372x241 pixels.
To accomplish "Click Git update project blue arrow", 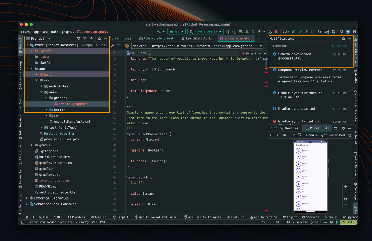I will pos(293,32).
